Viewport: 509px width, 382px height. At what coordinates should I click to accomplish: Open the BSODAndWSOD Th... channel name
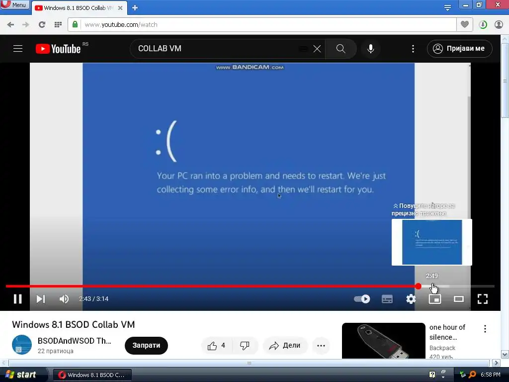75,341
